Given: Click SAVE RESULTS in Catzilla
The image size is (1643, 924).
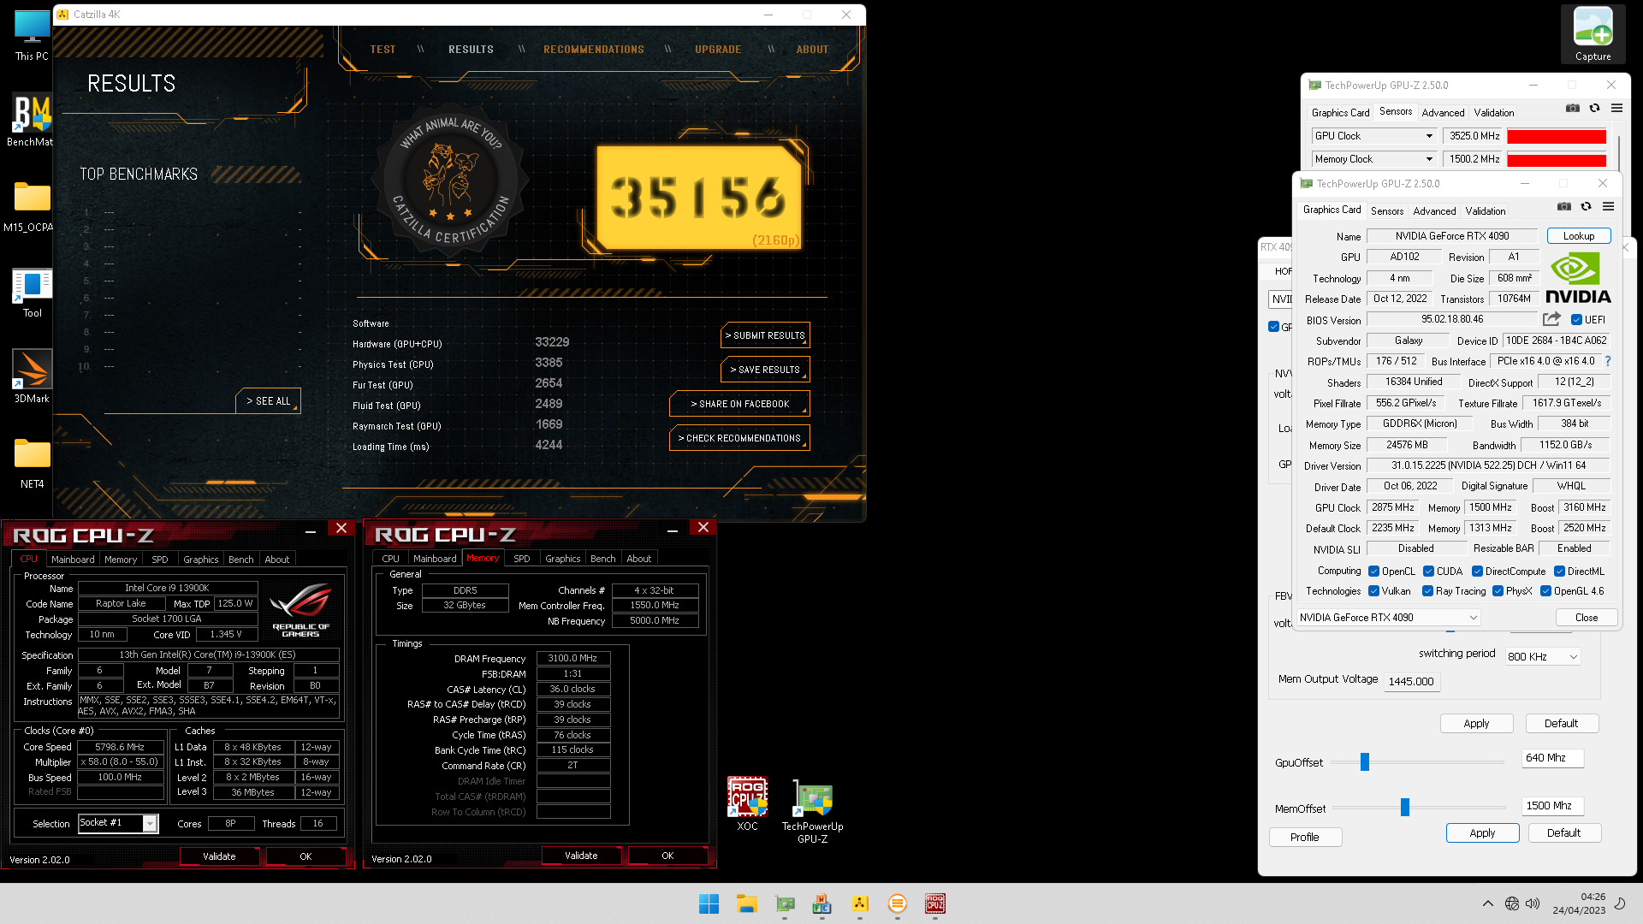Looking at the screenshot, I should [x=765, y=370].
